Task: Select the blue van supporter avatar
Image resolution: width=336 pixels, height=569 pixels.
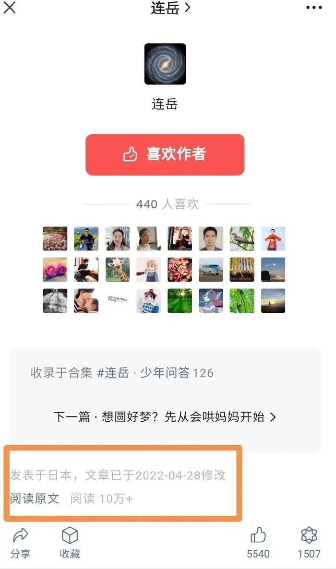Action: pos(211,270)
